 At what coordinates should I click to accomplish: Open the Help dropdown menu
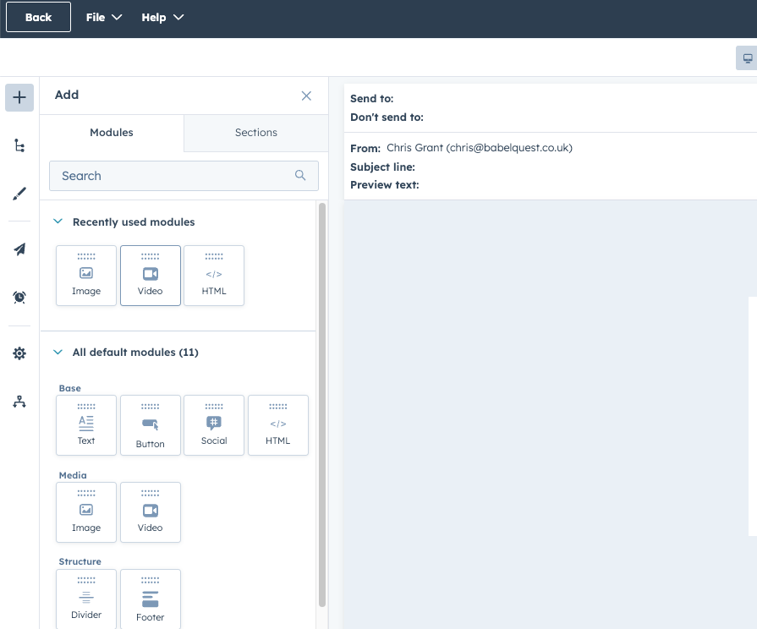(162, 17)
